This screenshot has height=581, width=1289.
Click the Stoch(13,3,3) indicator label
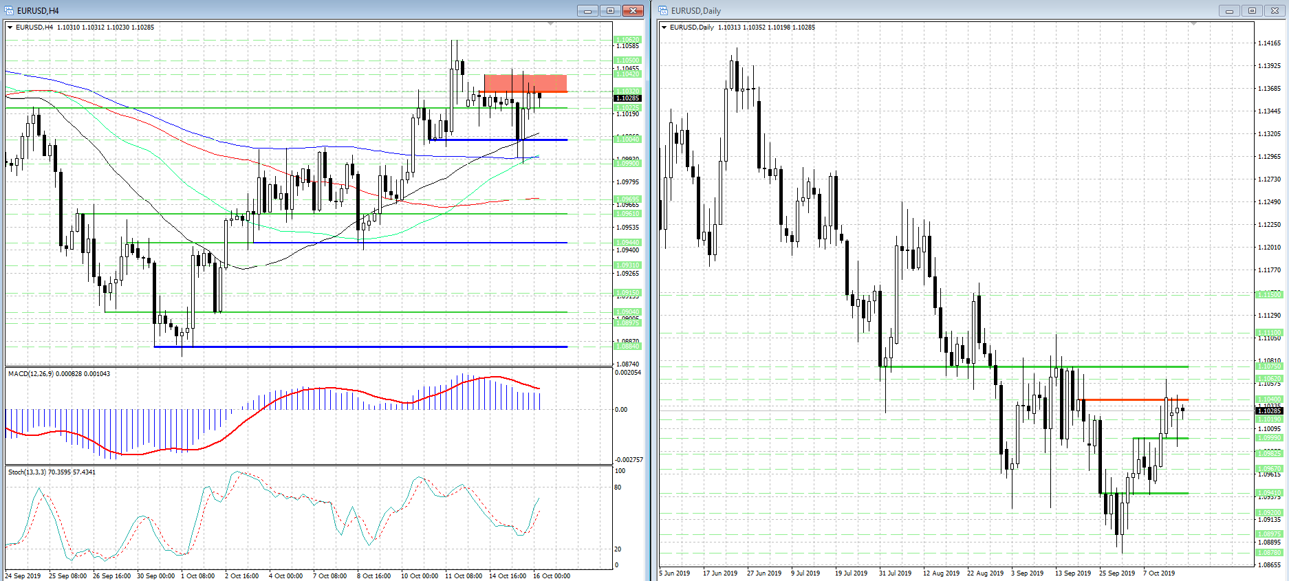(52, 472)
